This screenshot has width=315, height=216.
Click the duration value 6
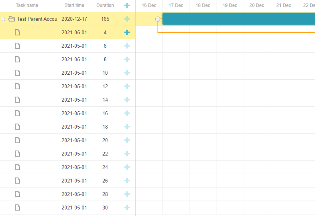[105, 46]
